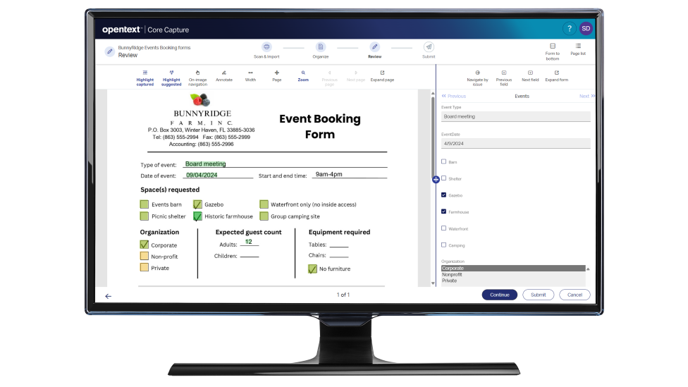Go to Scan & Import step
688x387 pixels.
click(x=266, y=51)
